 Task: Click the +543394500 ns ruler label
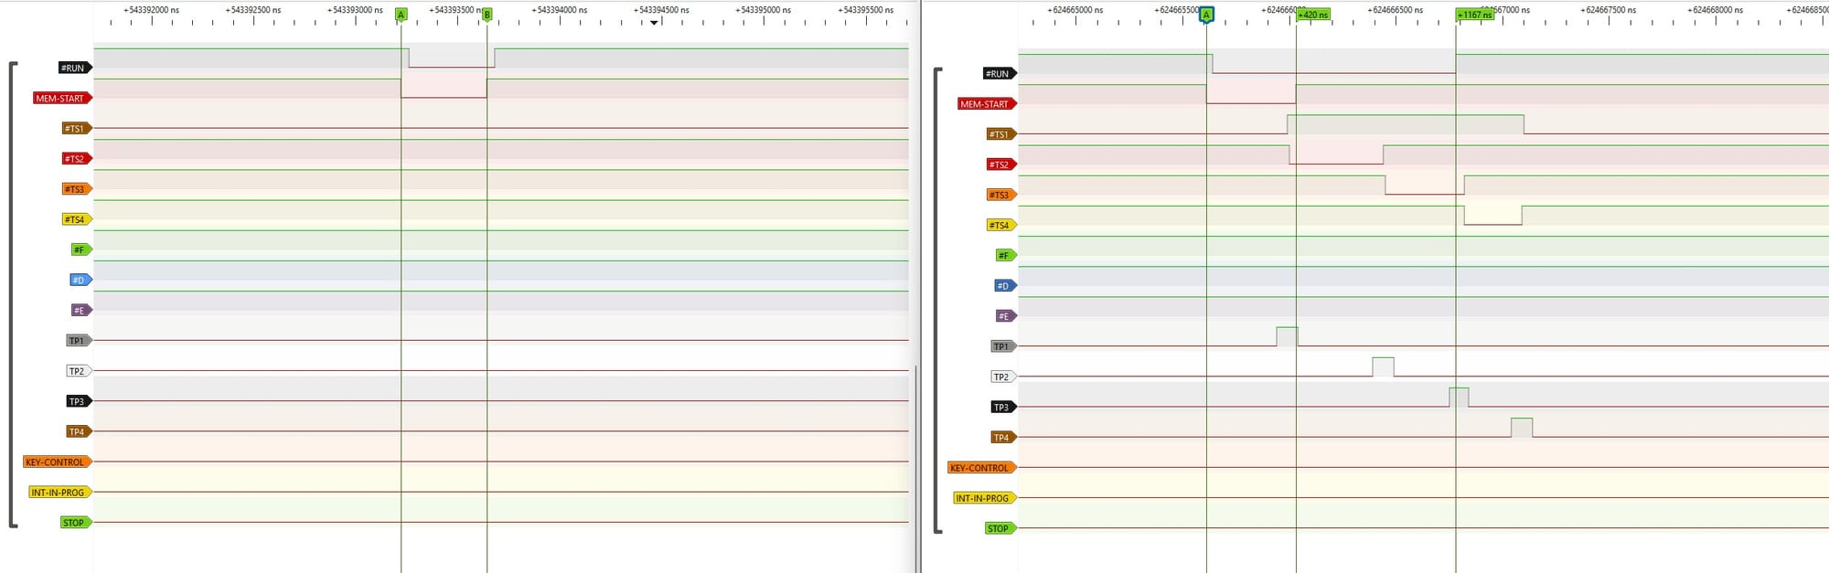pyautogui.click(x=661, y=10)
